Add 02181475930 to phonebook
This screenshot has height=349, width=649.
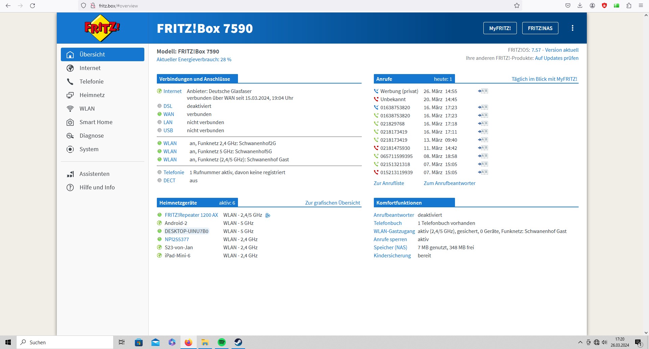coord(483,148)
